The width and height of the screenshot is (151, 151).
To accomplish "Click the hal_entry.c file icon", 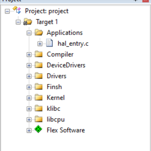I will (x=50, y=43).
